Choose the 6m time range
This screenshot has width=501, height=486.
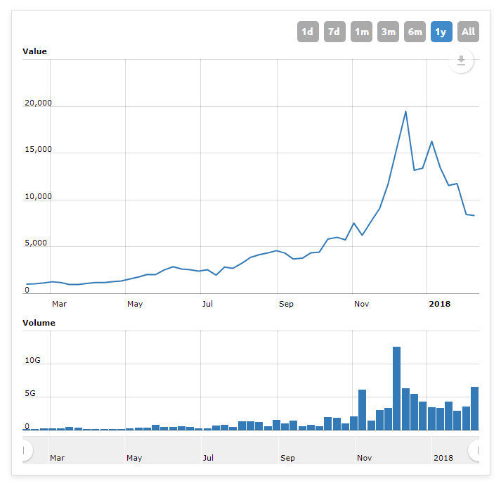[415, 32]
